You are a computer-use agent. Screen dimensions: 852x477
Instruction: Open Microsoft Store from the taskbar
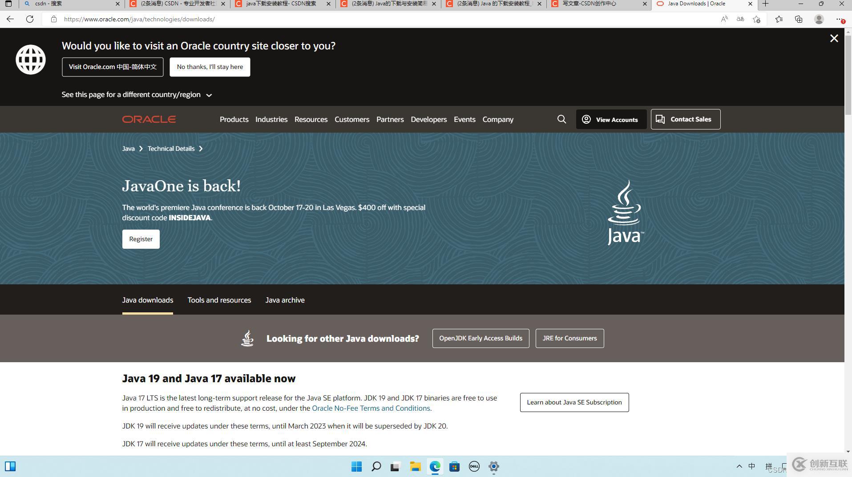454,466
